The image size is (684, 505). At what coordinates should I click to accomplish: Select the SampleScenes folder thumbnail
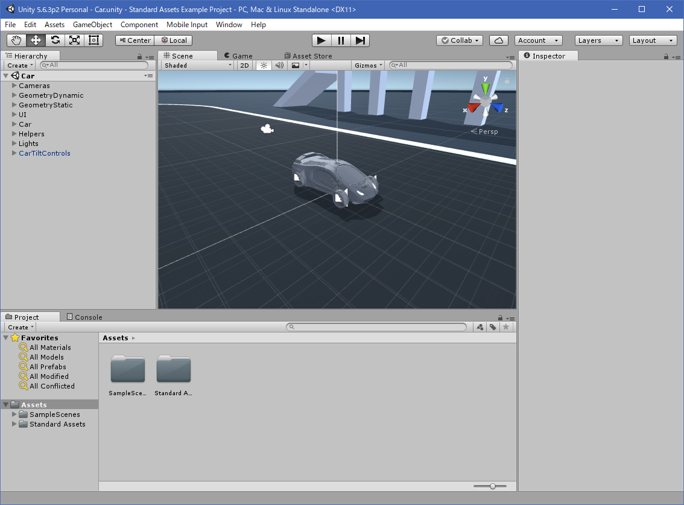128,369
